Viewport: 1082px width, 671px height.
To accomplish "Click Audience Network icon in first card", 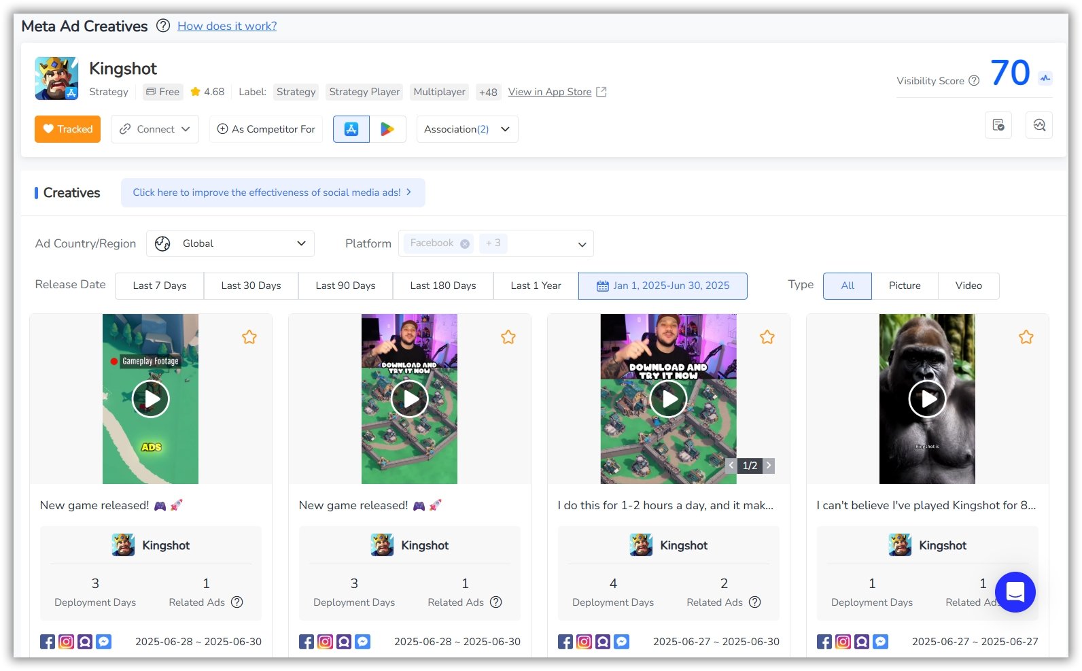I will tap(85, 642).
